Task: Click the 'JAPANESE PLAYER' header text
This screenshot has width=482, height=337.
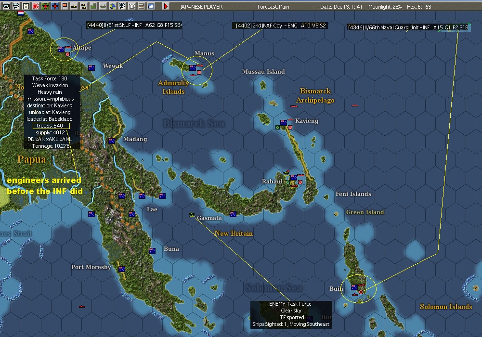Action: click(201, 6)
